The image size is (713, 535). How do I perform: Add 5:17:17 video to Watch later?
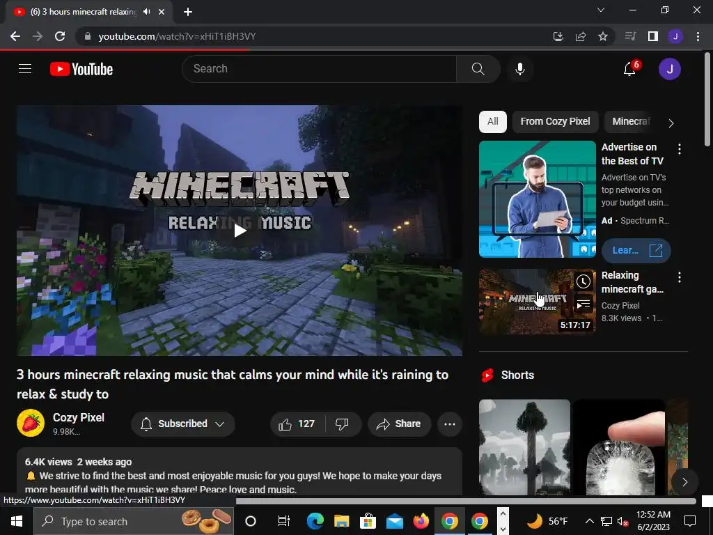[583, 281]
